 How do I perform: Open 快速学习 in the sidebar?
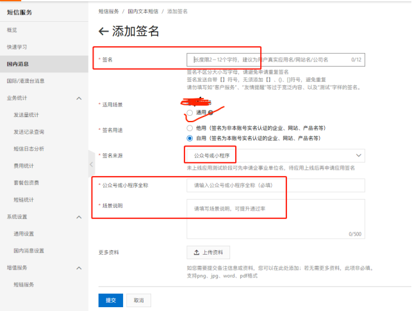click(17, 47)
